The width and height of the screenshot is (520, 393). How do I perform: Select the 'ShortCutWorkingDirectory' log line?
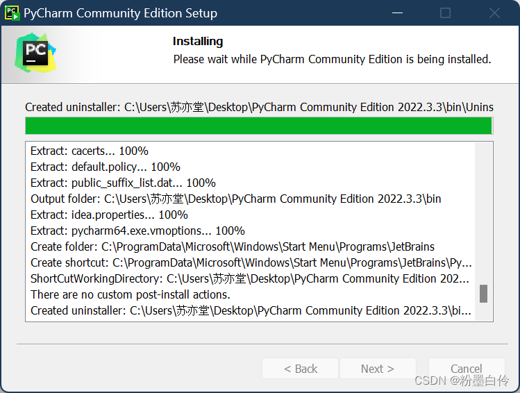(x=250, y=278)
